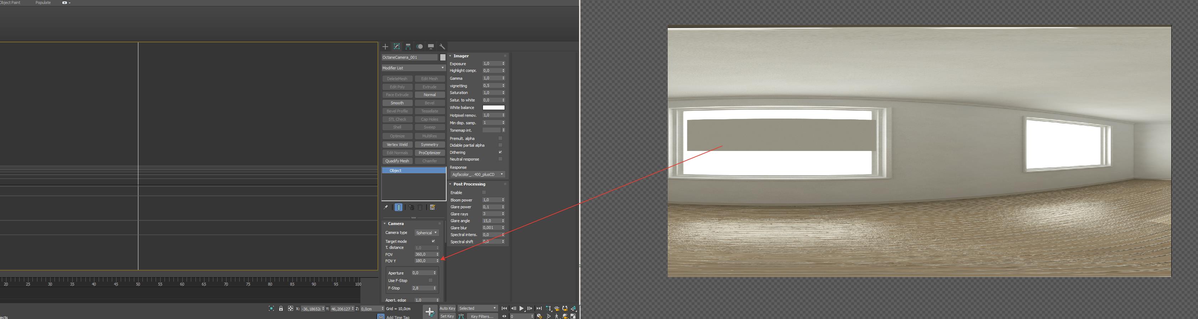Image resolution: width=1198 pixels, height=319 pixels.
Task: Check the Use F-Stop checkbox
Action: (431, 281)
